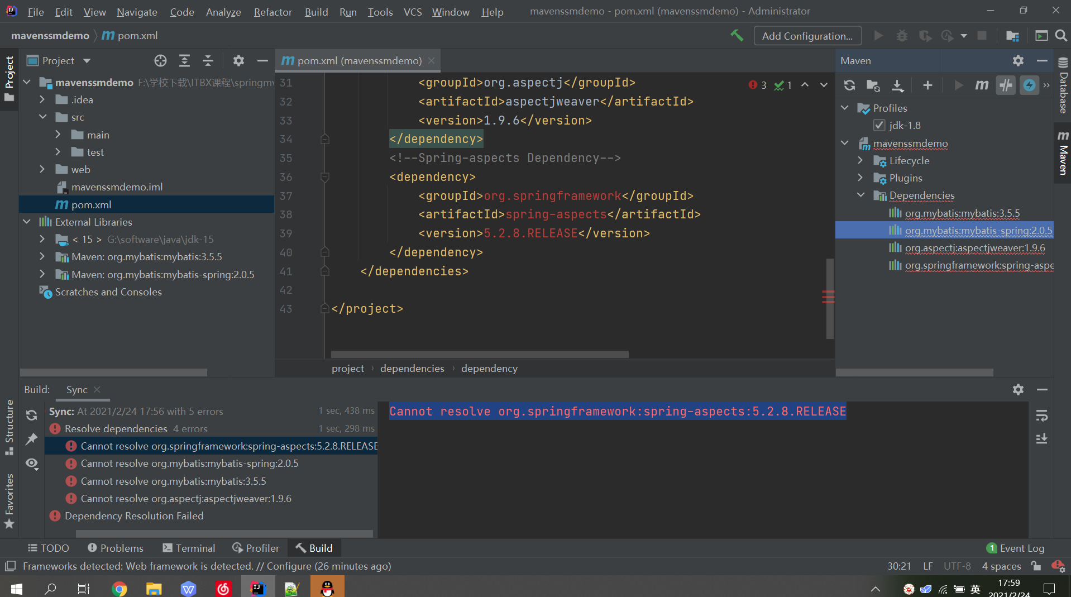Click Collapse All in Project panel

pyautogui.click(x=208, y=60)
